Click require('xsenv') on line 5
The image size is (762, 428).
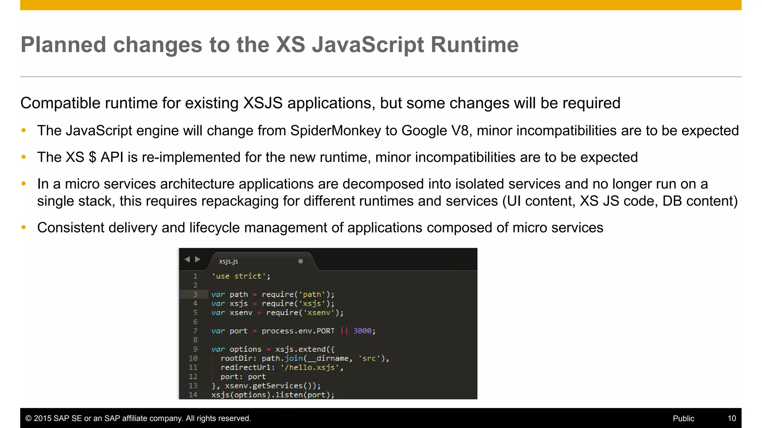click(302, 313)
